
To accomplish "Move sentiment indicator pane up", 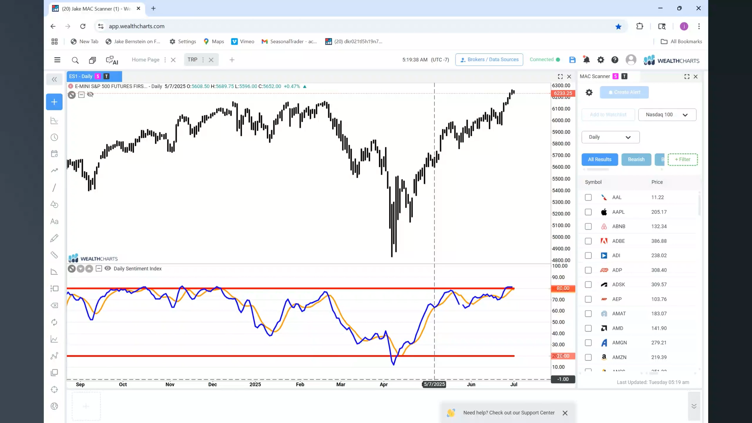I will (x=89, y=269).
